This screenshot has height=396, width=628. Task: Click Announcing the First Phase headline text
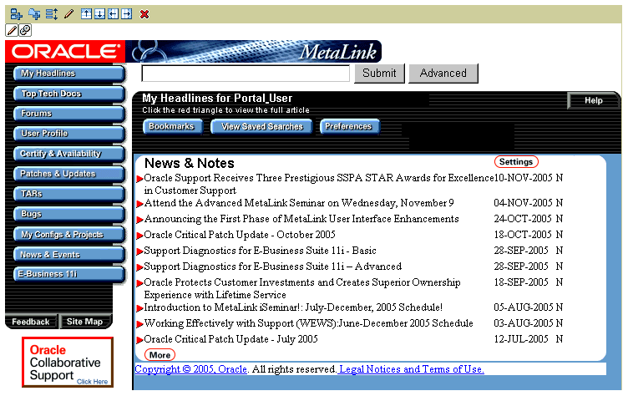pos(301,219)
